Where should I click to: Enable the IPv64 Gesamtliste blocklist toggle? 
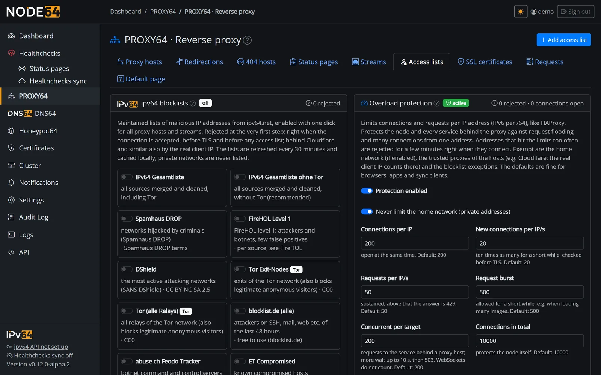pos(127,177)
